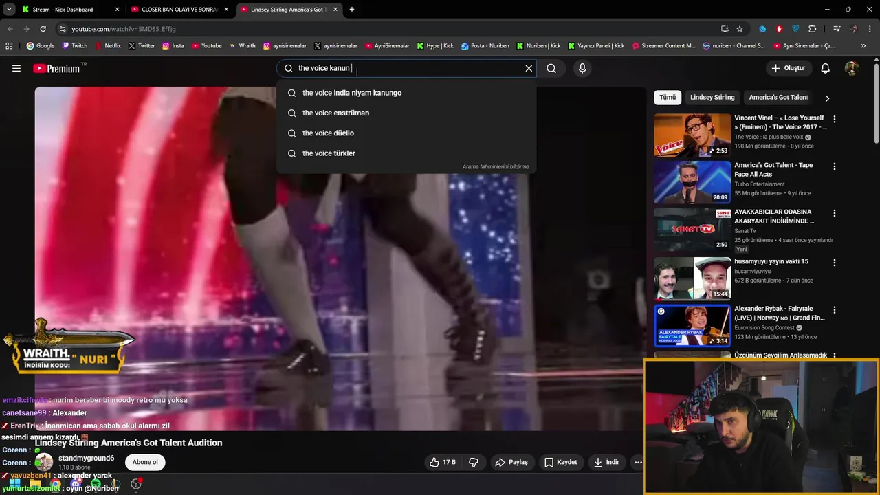Image resolution: width=880 pixels, height=495 pixels.
Task: Open options menu for AYAKKABICILAR ODASINA video
Action: click(835, 213)
